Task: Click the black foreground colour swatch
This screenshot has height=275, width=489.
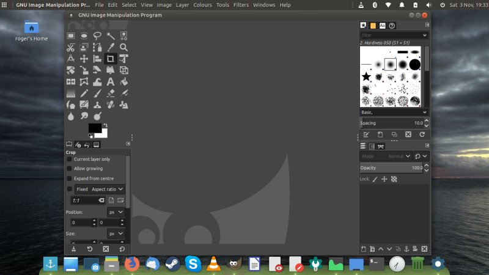Action: pyautogui.click(x=95, y=128)
